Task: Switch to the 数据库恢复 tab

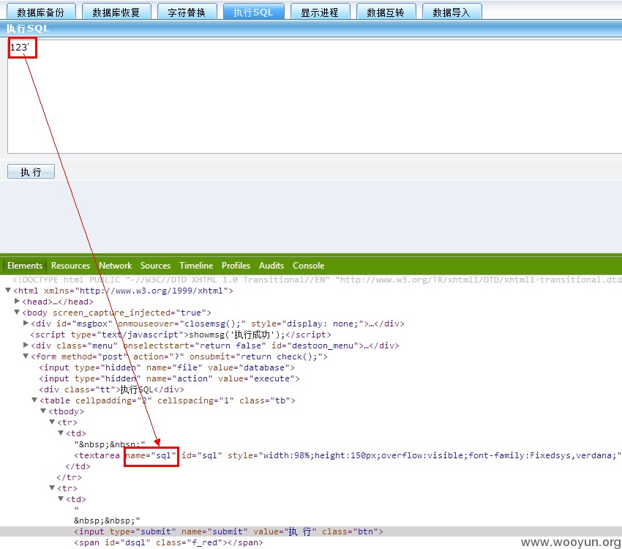Action: 116,12
